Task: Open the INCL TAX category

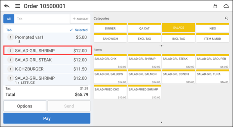Action: point(178,38)
